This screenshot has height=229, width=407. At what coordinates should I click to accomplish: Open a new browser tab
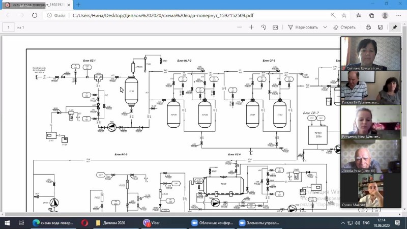(x=78, y=5)
